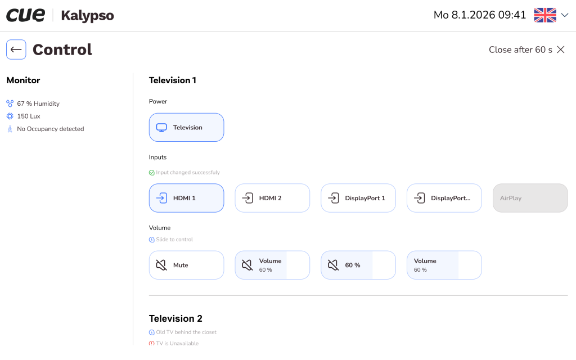Image resolution: width=576 pixels, height=360 pixels.
Task: Click the 60 % volume slider
Action: (x=358, y=265)
